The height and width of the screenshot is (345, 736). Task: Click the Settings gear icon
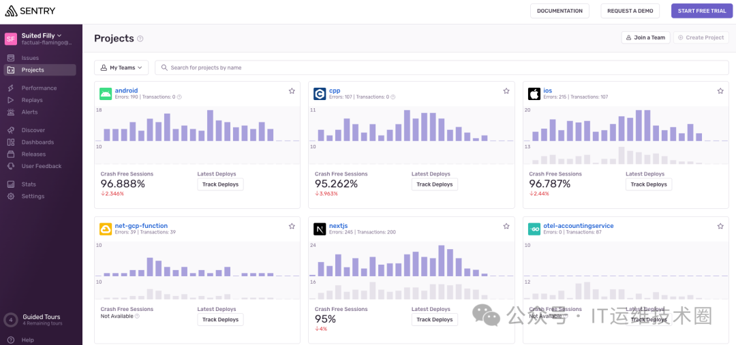coord(11,197)
